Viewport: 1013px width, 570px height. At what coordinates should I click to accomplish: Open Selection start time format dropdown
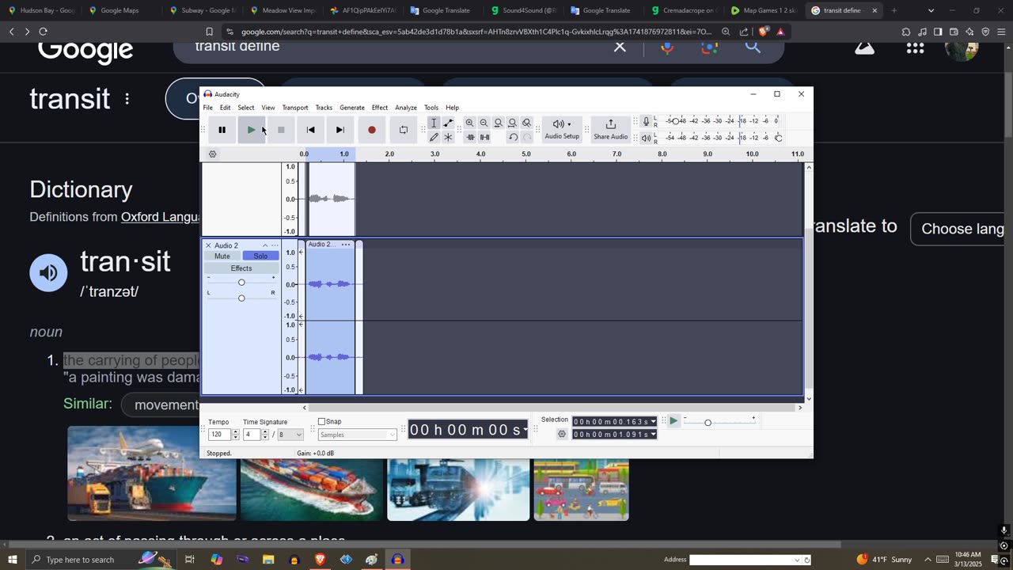653,422
